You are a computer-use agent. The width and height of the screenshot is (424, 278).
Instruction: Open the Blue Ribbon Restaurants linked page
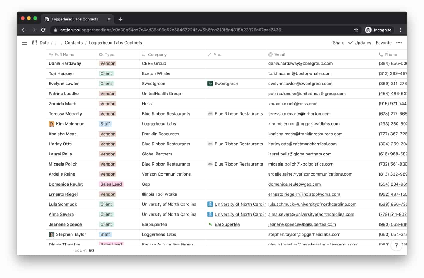click(238, 114)
